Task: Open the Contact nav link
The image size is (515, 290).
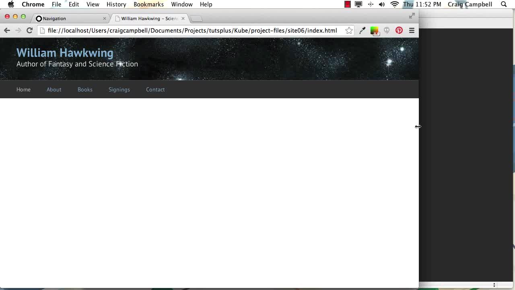Action: point(155,89)
